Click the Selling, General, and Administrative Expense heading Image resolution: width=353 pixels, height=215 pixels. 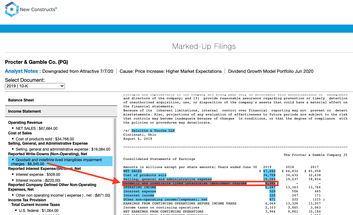coord(48,143)
